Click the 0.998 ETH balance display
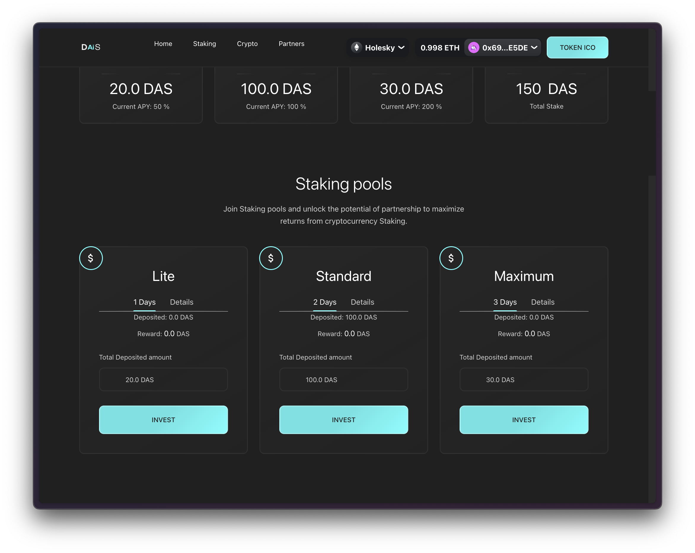 440,48
